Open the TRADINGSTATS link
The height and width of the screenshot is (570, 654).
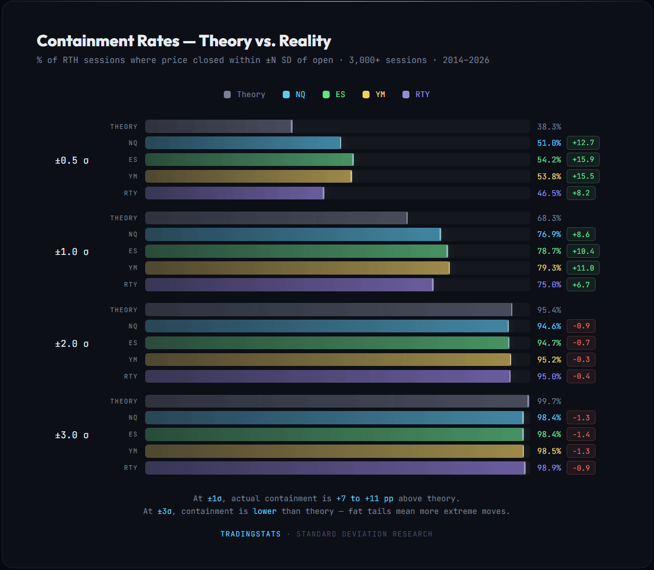[x=250, y=534]
